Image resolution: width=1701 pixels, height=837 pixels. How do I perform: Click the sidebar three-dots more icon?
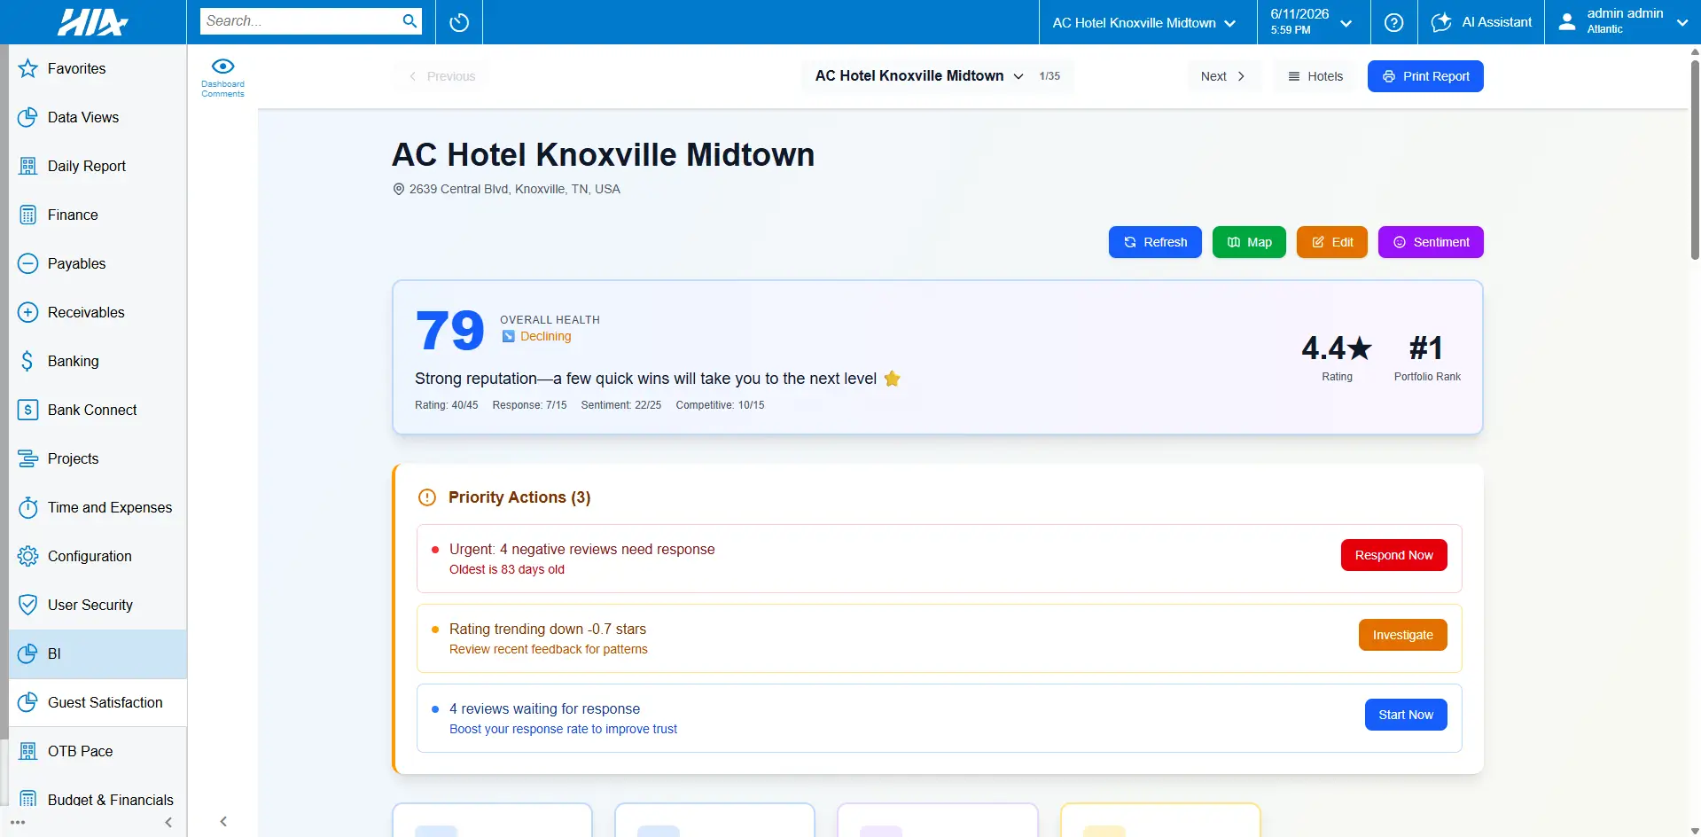tap(18, 822)
